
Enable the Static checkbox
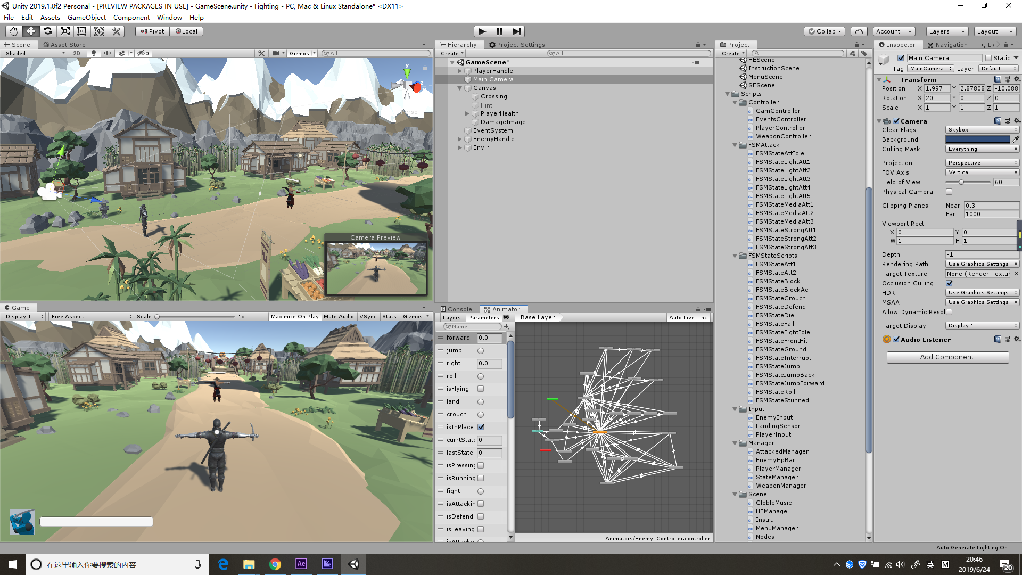[x=988, y=58]
